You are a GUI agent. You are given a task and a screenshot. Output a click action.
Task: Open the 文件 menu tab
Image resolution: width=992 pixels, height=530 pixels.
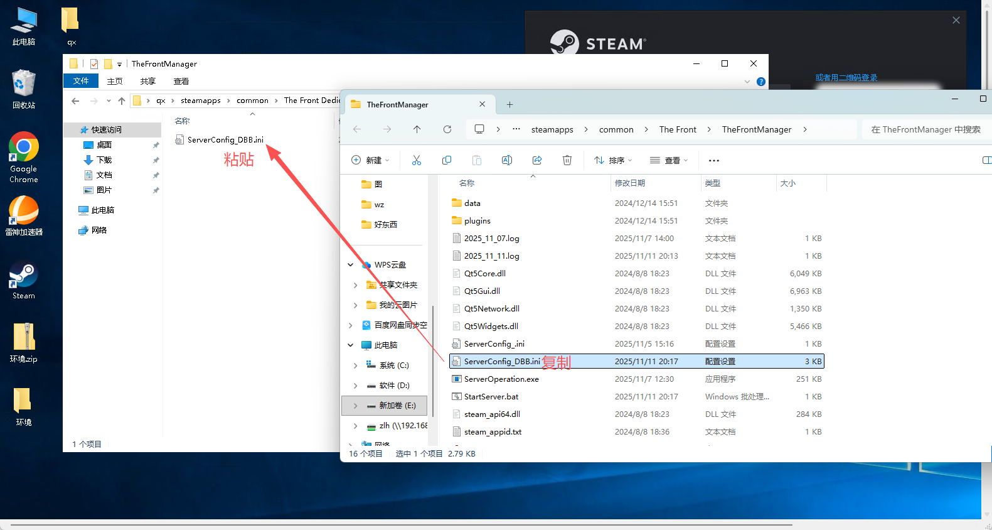(81, 81)
